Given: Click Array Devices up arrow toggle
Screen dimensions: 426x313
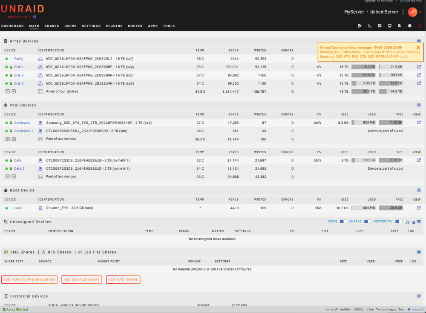Looking at the screenshot, I should (x=14, y=91).
